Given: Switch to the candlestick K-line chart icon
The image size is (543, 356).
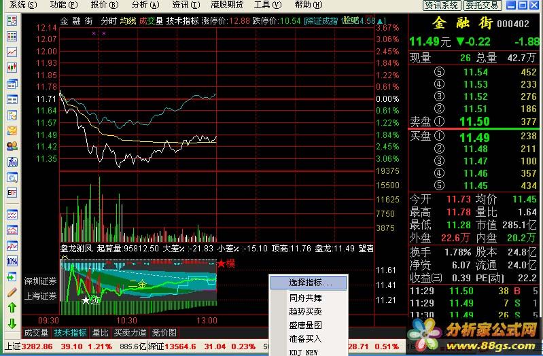Looking at the screenshot, I should [12, 67].
